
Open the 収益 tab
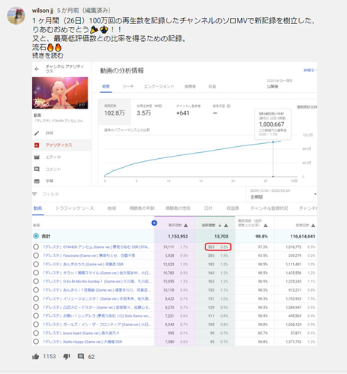click(212, 86)
